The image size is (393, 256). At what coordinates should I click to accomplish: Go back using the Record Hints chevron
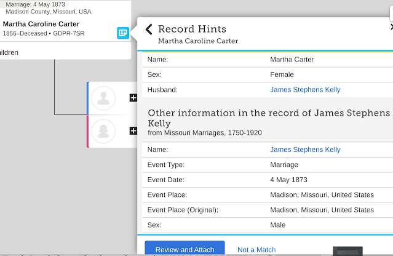point(149,29)
